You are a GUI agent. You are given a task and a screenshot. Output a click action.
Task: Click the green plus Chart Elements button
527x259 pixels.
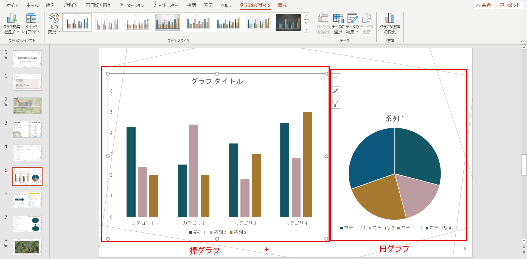(335, 78)
